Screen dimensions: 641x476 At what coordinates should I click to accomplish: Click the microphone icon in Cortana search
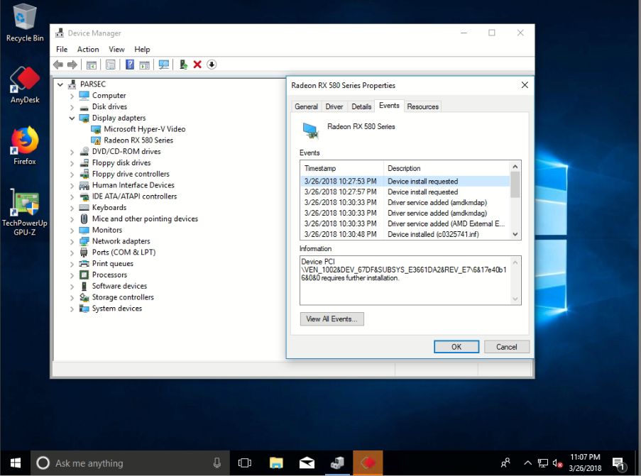[217, 463]
